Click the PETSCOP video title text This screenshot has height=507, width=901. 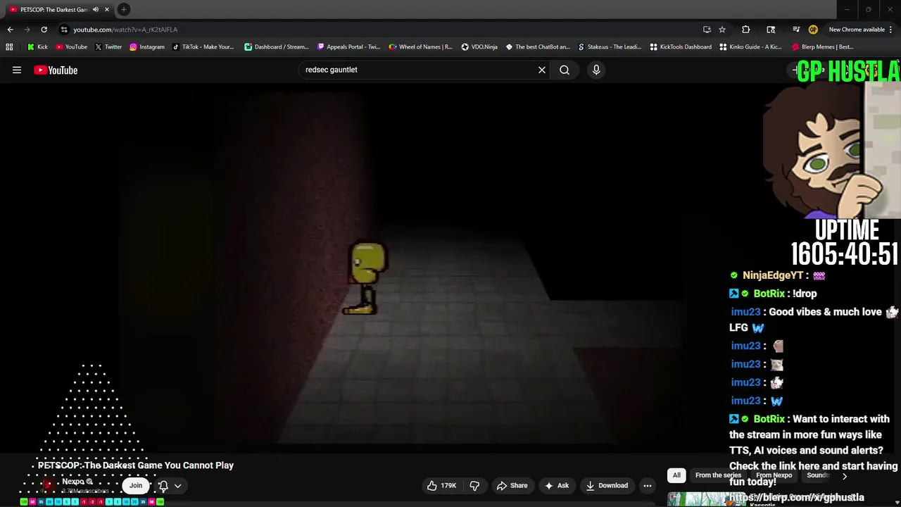[x=136, y=465]
